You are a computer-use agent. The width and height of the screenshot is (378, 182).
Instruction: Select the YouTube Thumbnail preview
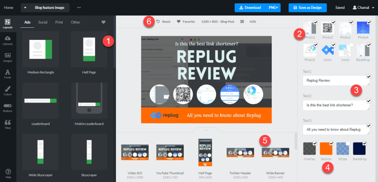(x=170, y=152)
